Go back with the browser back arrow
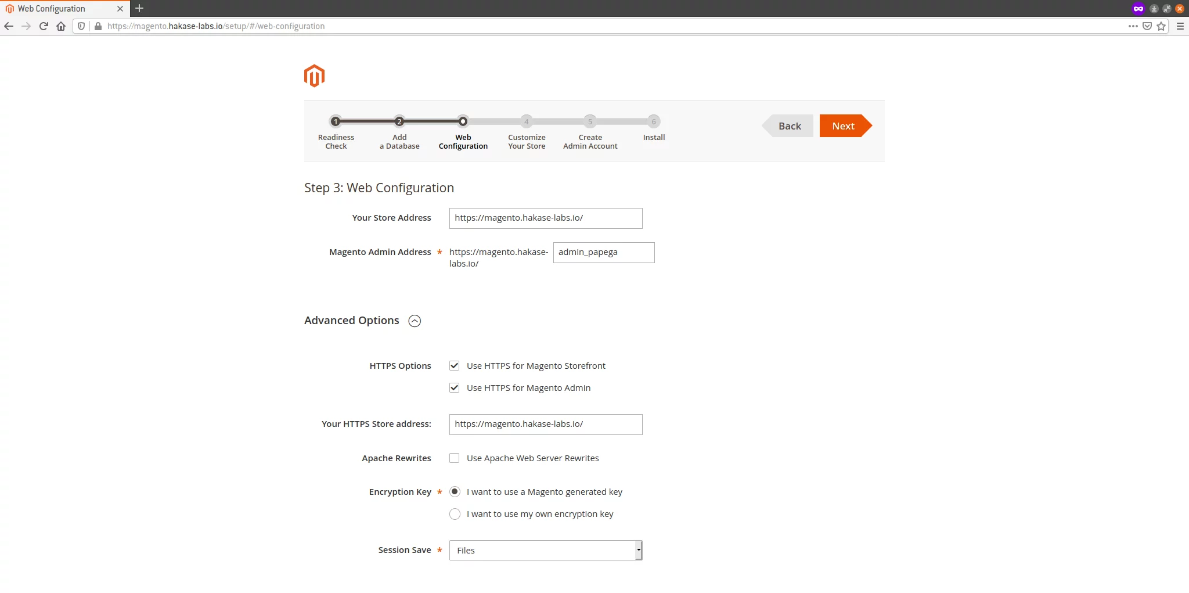The height and width of the screenshot is (593, 1189). (9, 26)
